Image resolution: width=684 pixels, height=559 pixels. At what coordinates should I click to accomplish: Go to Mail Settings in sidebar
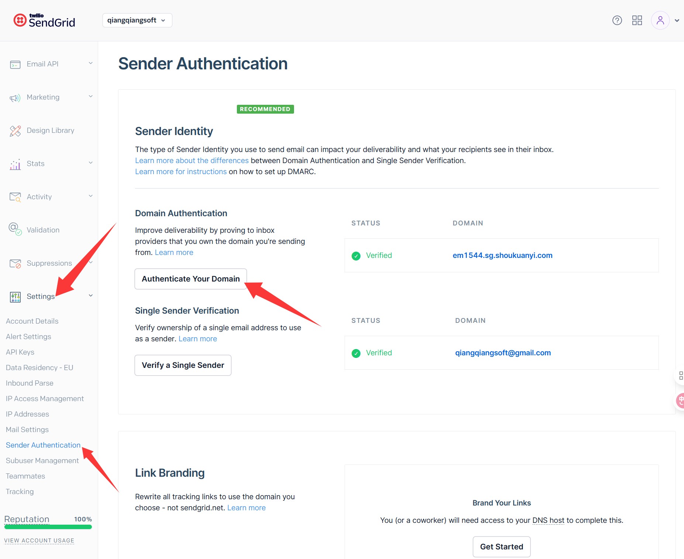27,429
